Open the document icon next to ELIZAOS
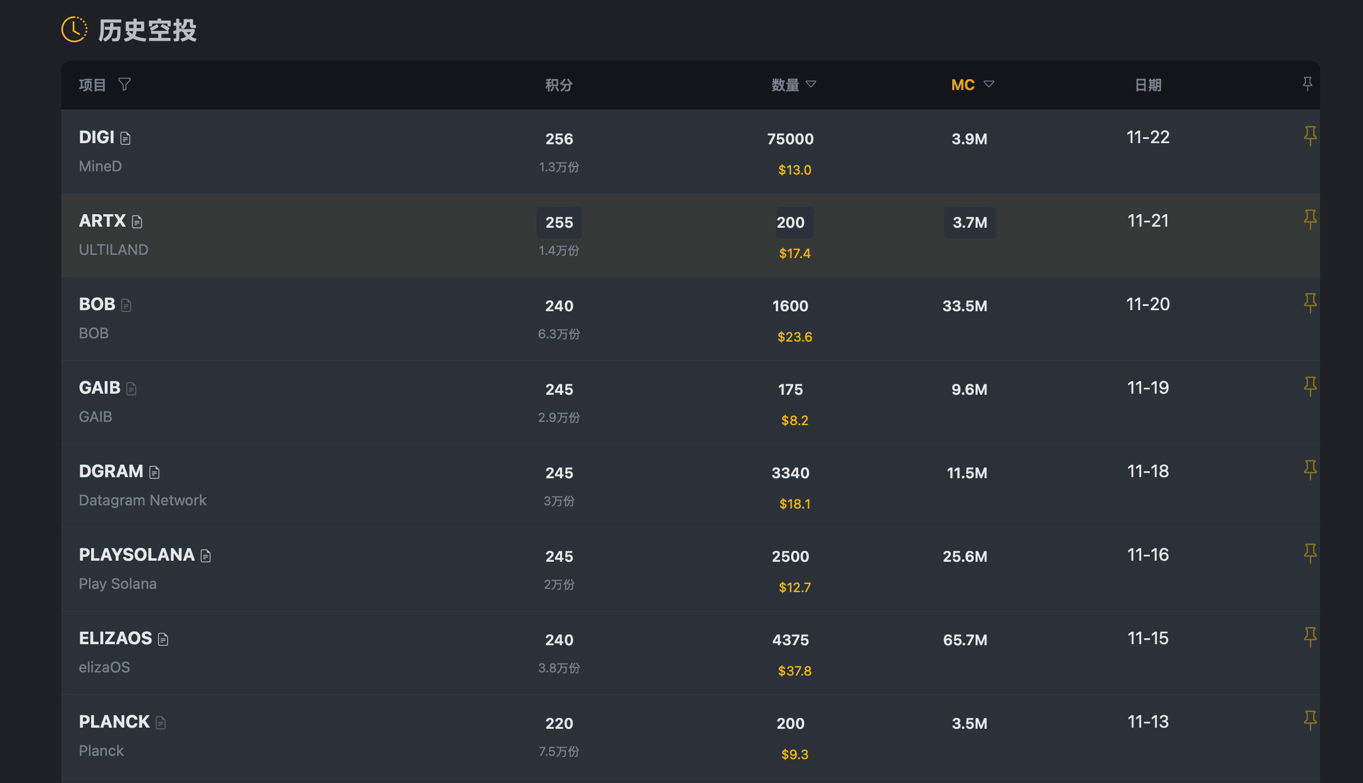 coord(163,640)
